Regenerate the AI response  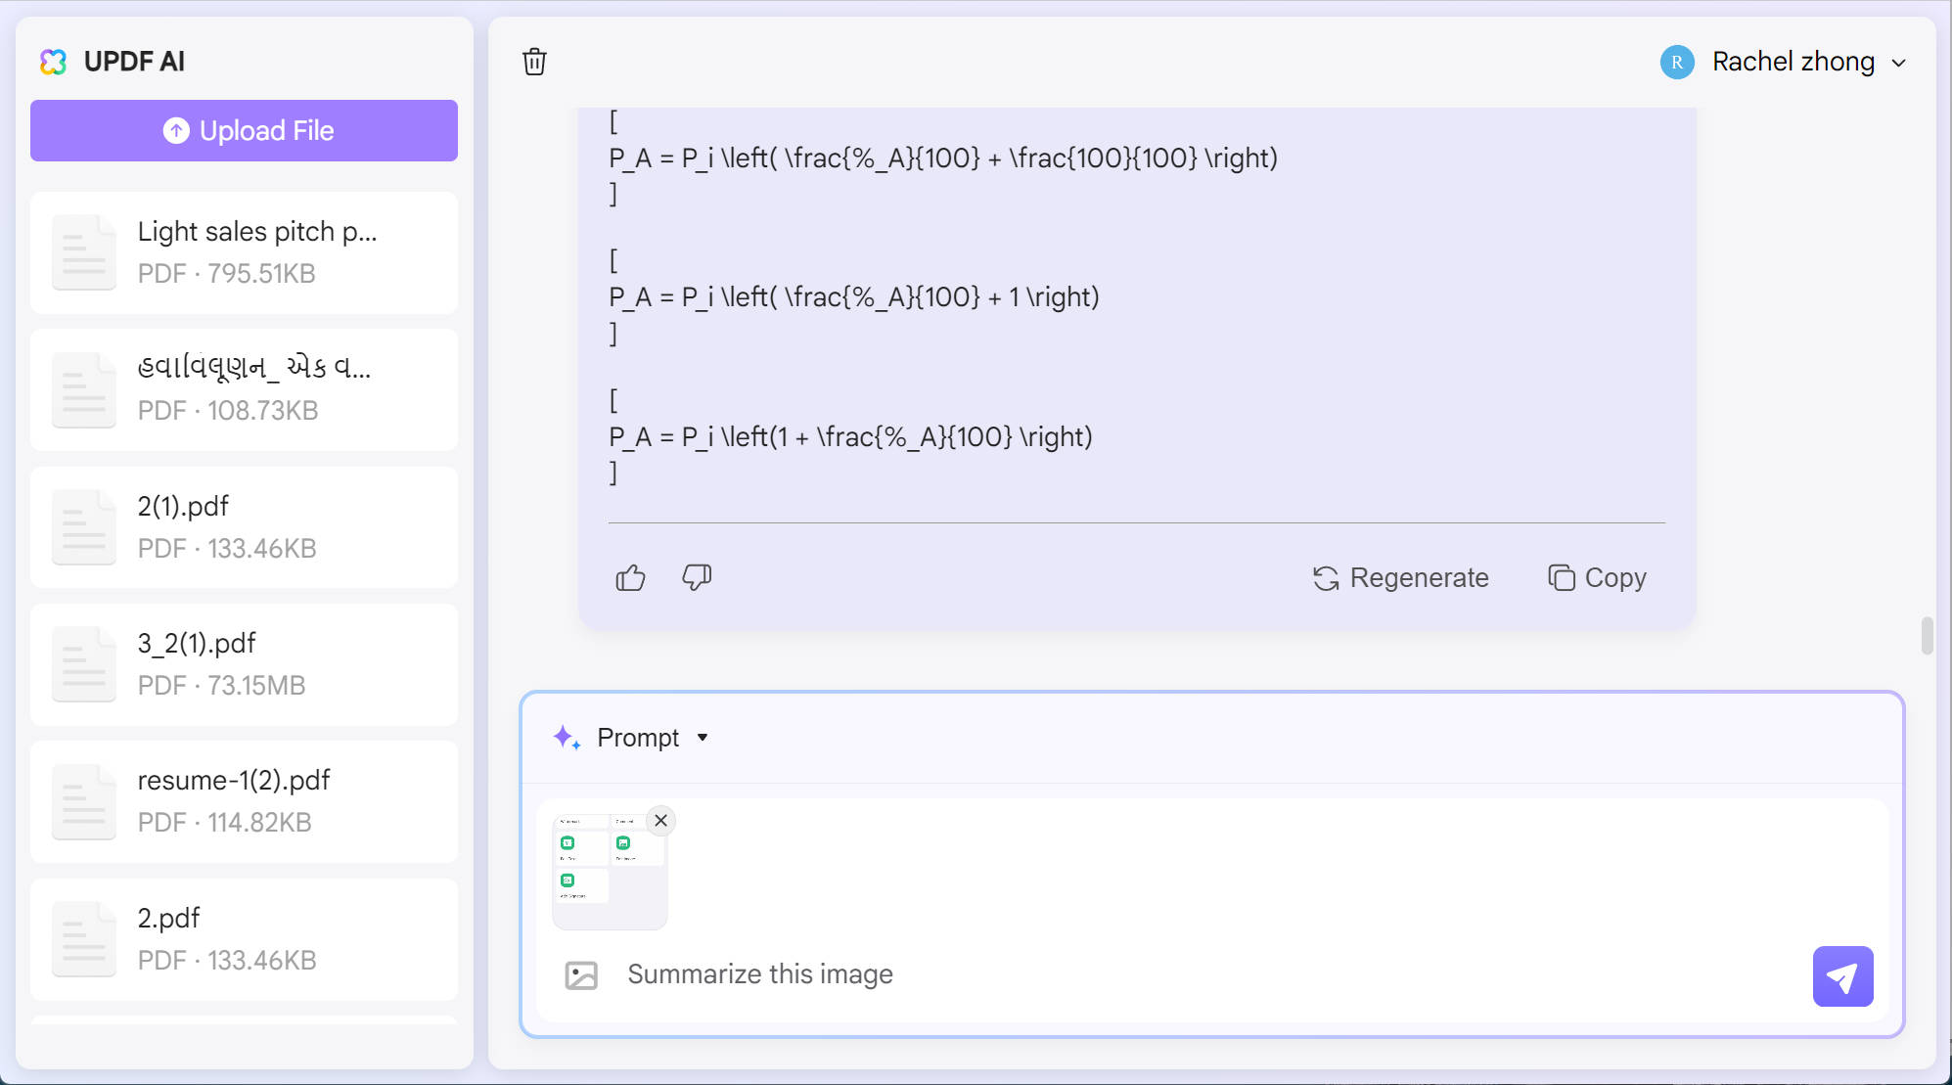click(1400, 578)
